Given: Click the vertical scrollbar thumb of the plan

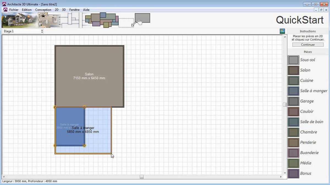Looking at the screenshot, I should [285, 105].
